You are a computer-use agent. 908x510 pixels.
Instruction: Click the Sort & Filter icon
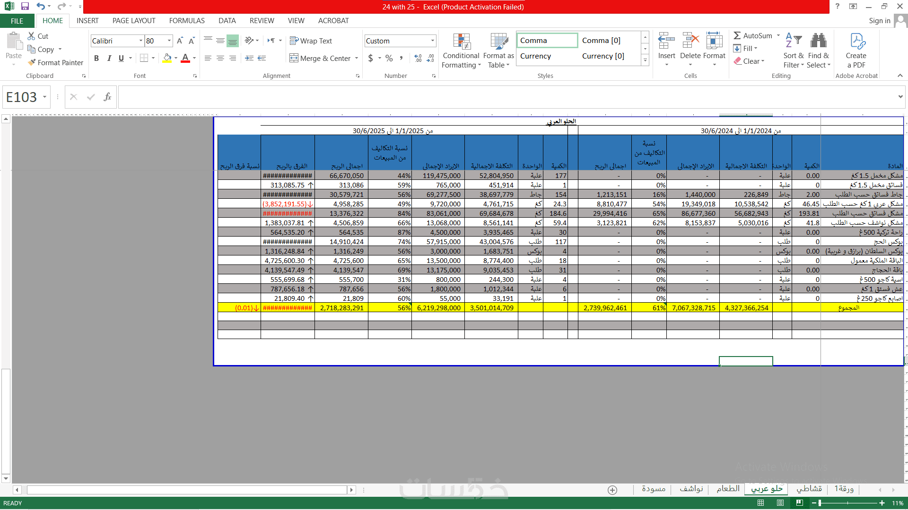tap(793, 41)
